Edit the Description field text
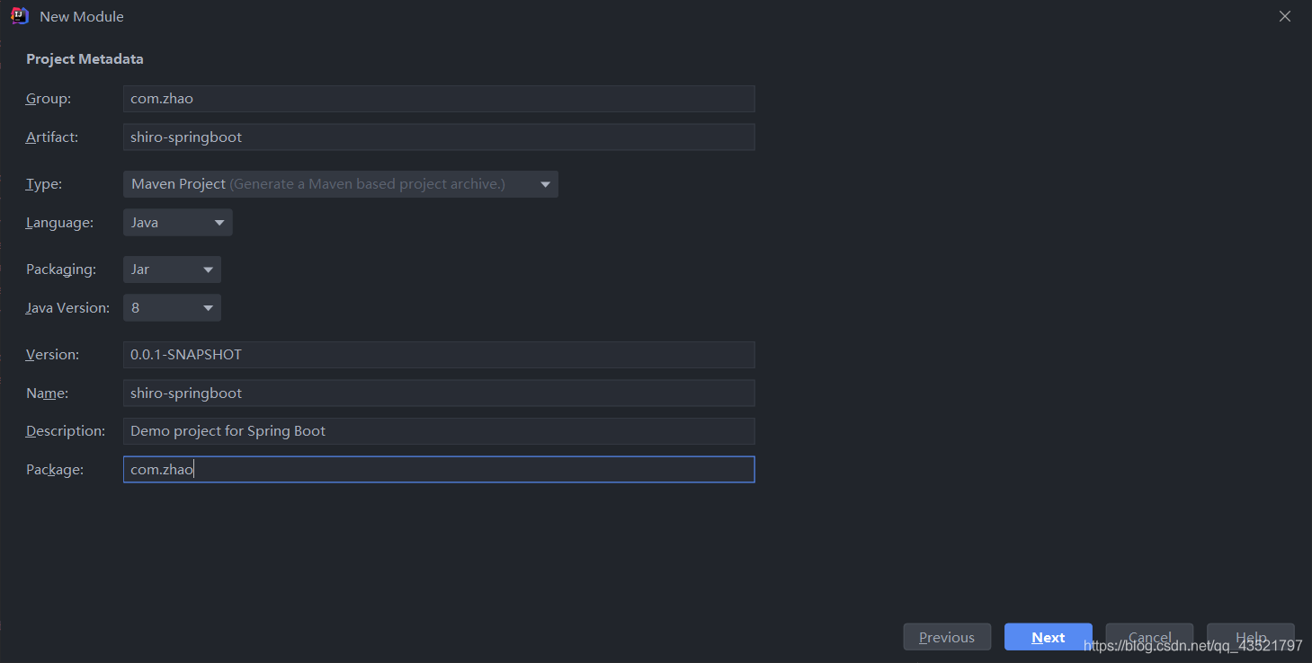 click(x=439, y=431)
